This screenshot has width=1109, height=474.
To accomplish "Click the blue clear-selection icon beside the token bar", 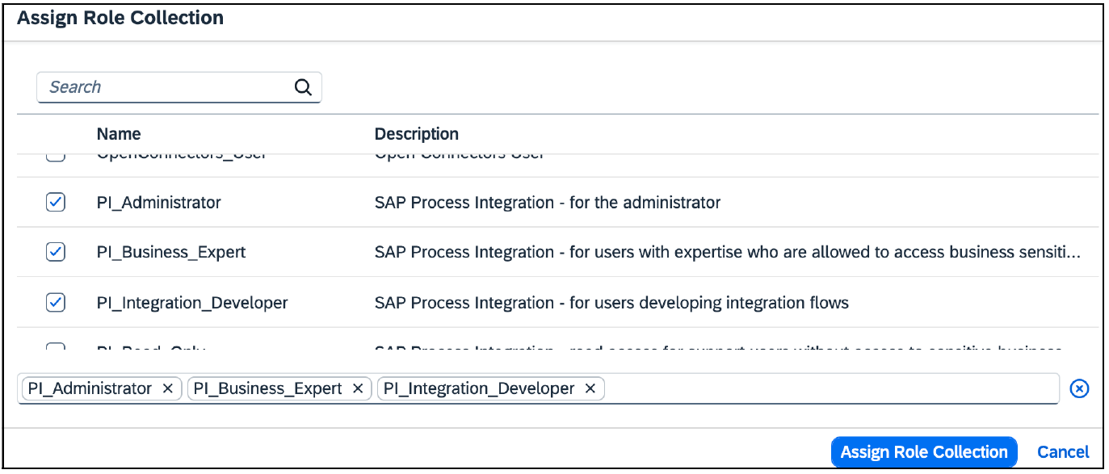I will click(1080, 388).
